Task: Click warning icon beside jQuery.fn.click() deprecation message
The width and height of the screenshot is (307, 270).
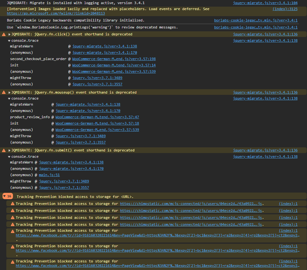Action: pyautogui.click(x=4, y=34)
